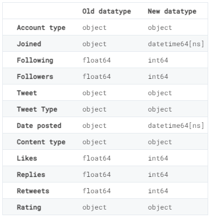The height and width of the screenshot is (218, 211).
Task: Click the Rating row label
Action: [x=29, y=207]
